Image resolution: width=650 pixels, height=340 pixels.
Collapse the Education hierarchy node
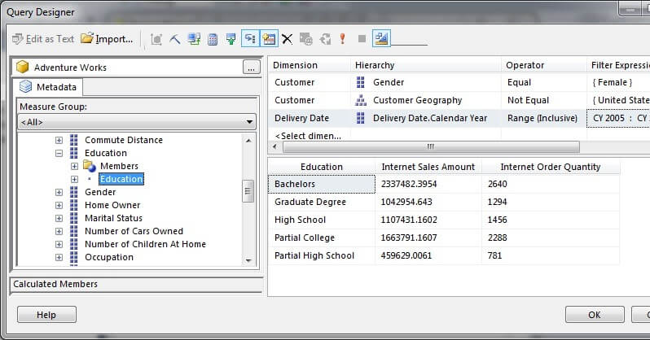[59, 153]
